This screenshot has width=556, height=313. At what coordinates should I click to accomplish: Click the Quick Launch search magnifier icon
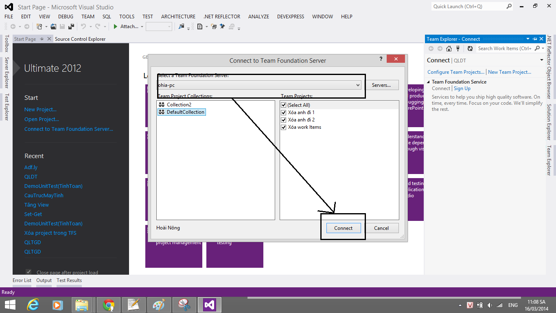pos(509,6)
